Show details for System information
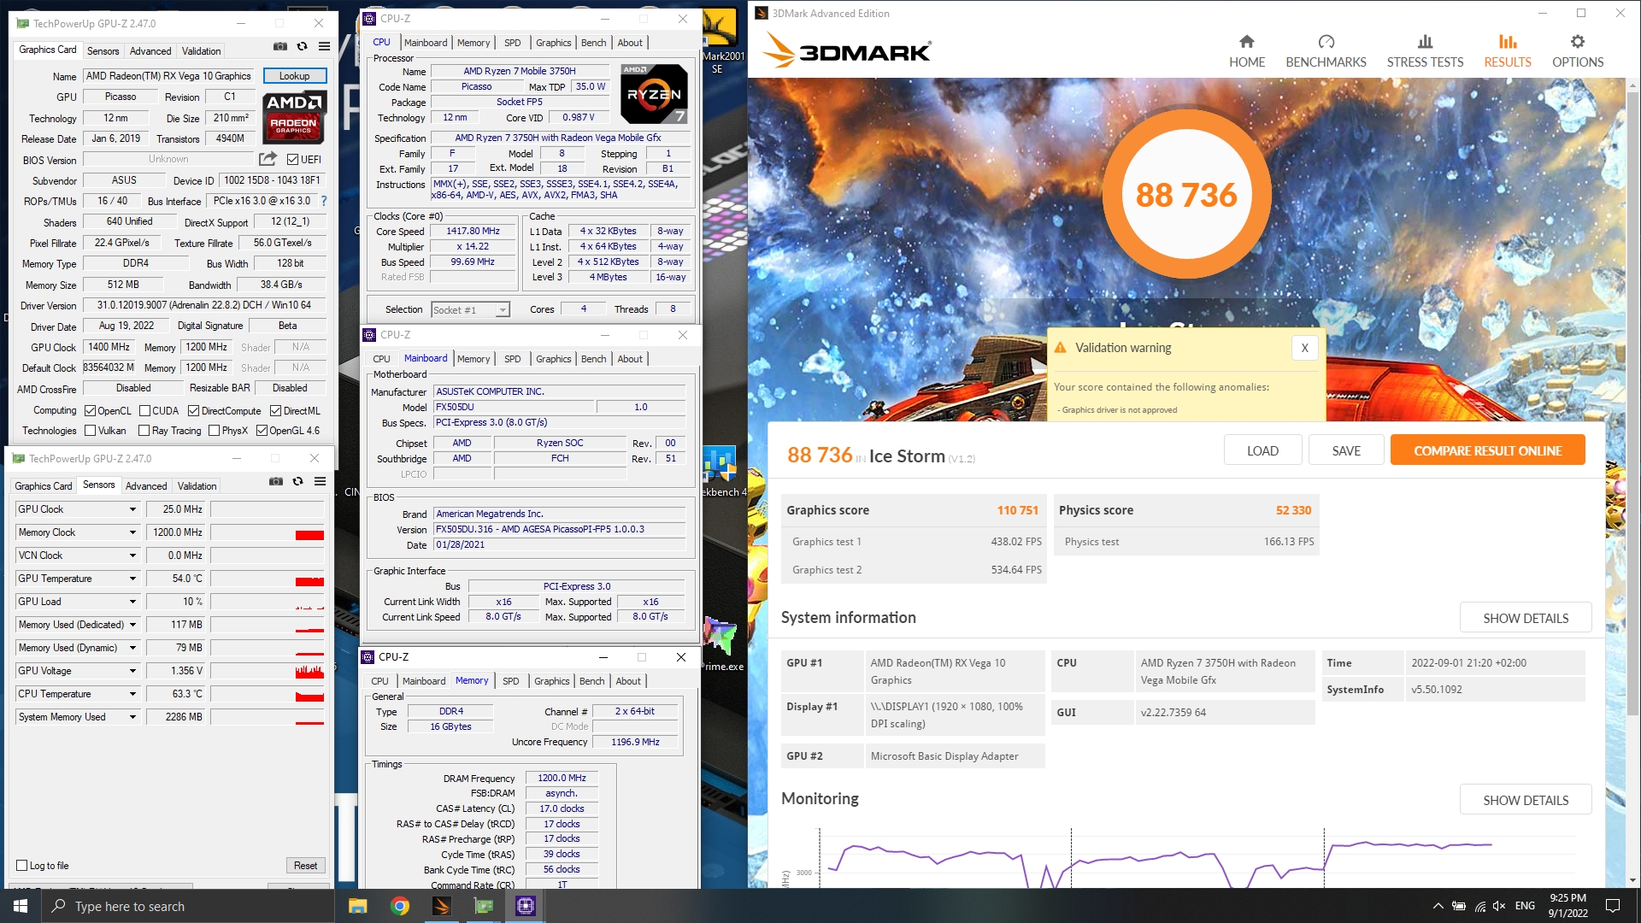Image resolution: width=1641 pixels, height=923 pixels. pyautogui.click(x=1526, y=618)
